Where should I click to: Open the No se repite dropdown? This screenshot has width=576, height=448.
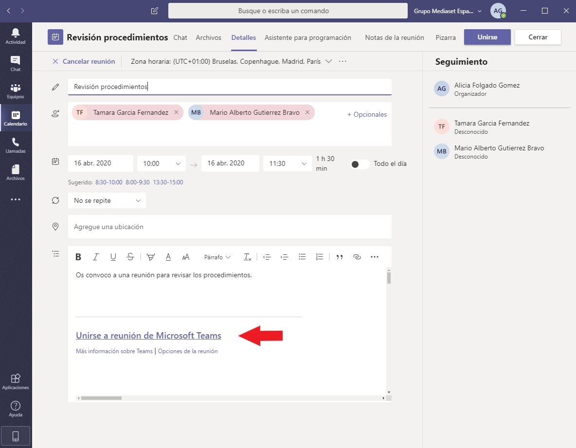coord(107,200)
